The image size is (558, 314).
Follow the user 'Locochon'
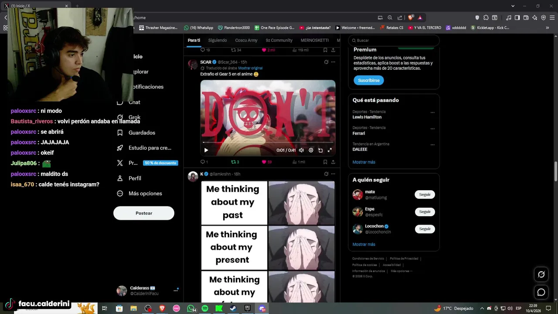(425, 229)
